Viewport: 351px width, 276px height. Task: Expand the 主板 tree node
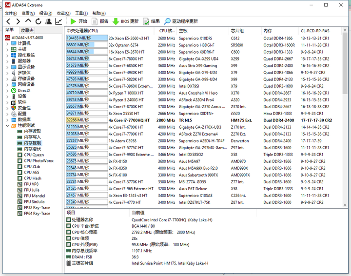(7, 50)
